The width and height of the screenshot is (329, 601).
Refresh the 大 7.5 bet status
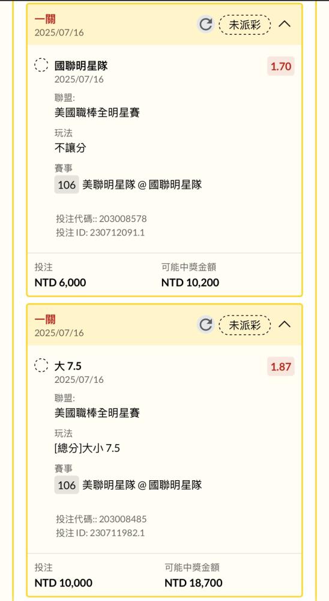coord(206,325)
